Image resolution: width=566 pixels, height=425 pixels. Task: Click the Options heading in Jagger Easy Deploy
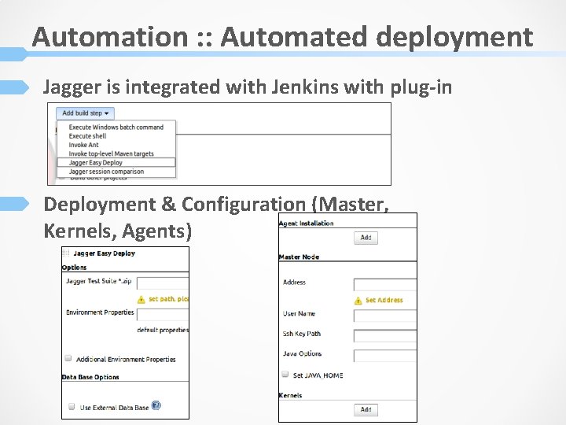coord(74,268)
